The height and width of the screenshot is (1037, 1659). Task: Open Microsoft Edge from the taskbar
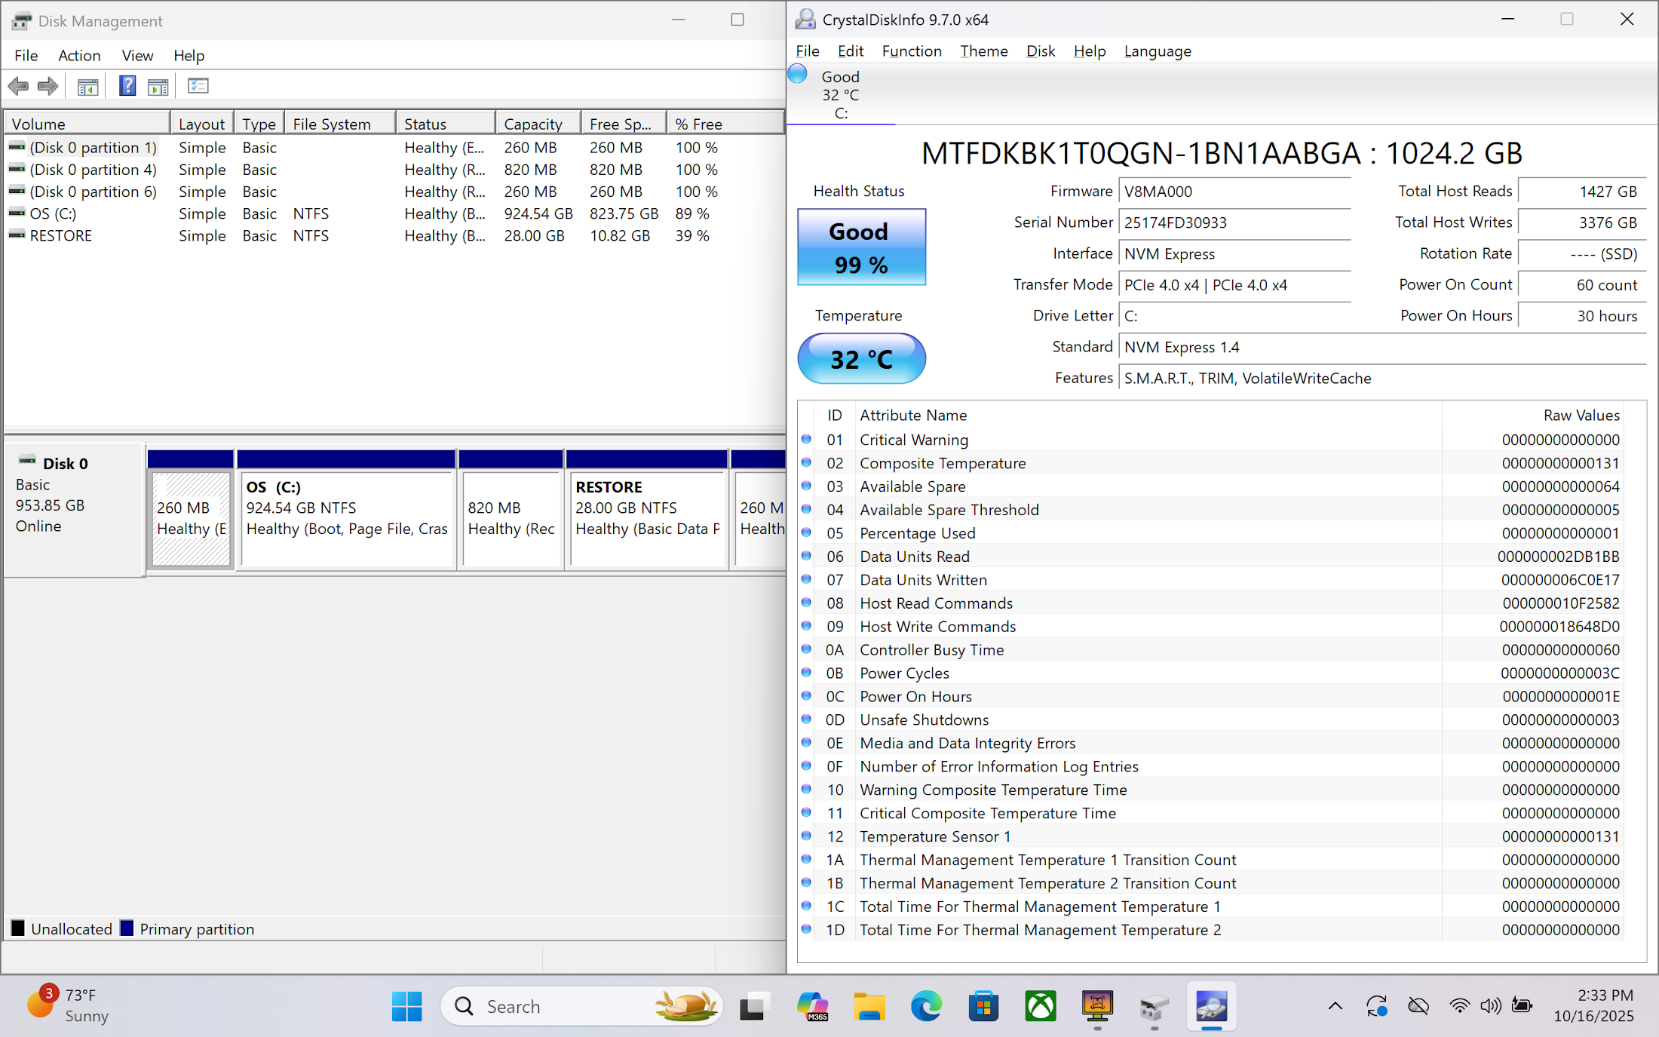point(926,1006)
